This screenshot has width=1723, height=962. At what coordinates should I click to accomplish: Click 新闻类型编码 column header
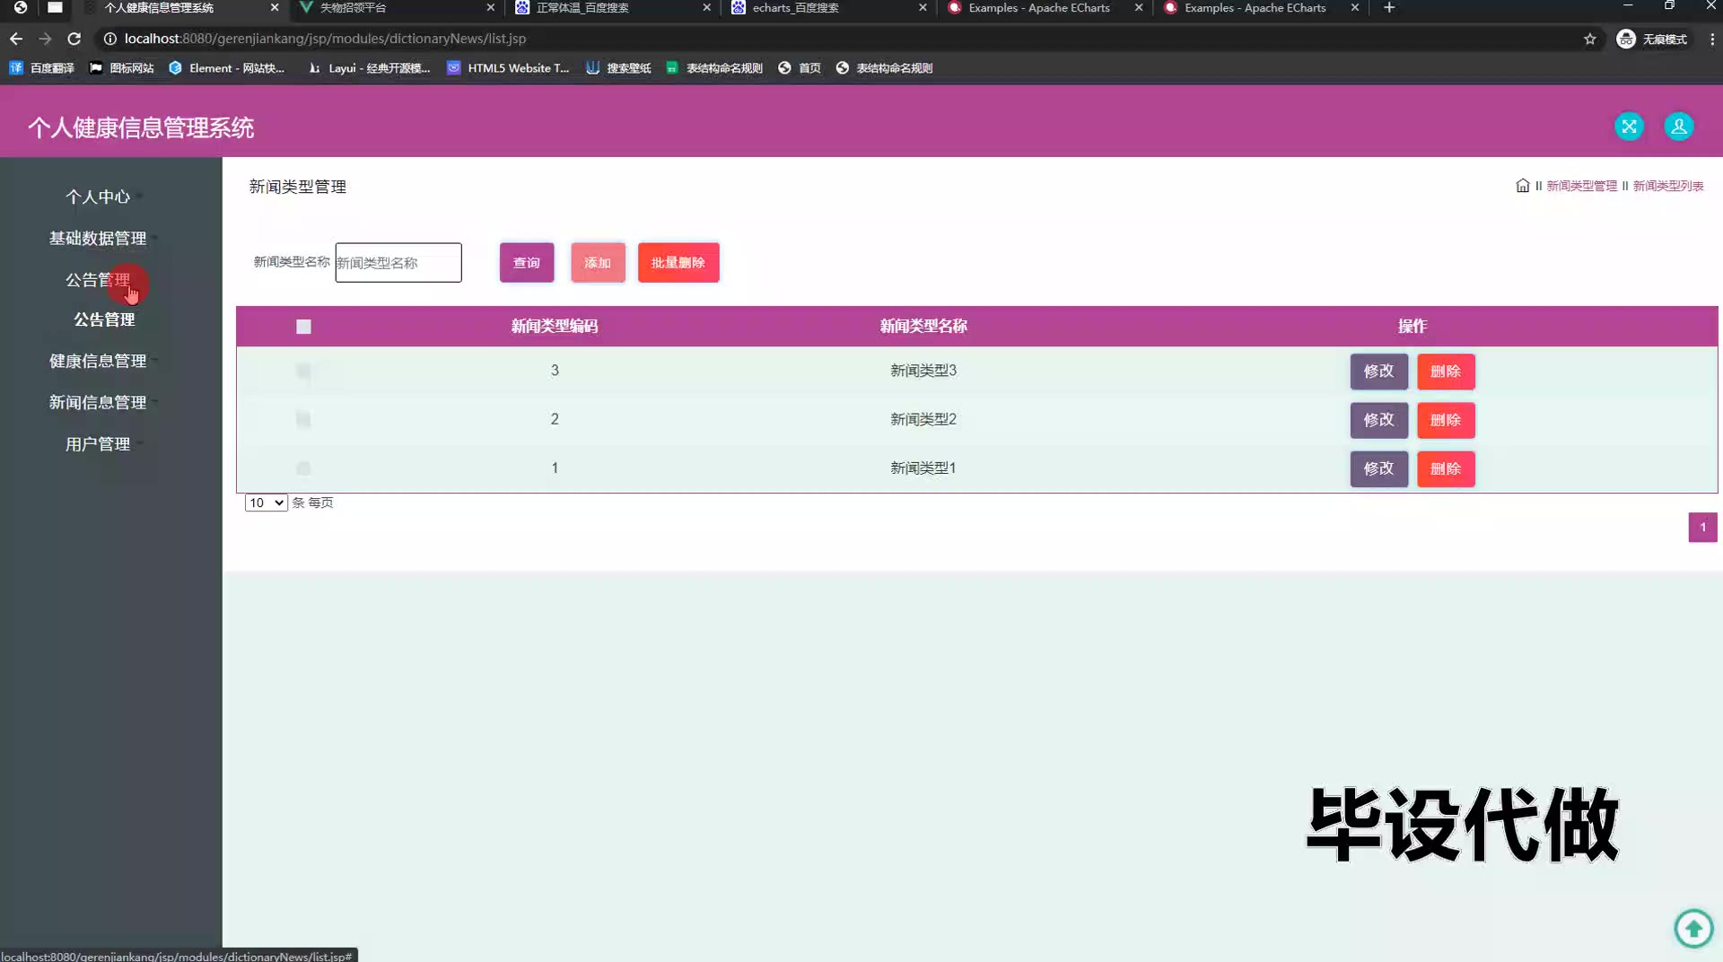(555, 327)
